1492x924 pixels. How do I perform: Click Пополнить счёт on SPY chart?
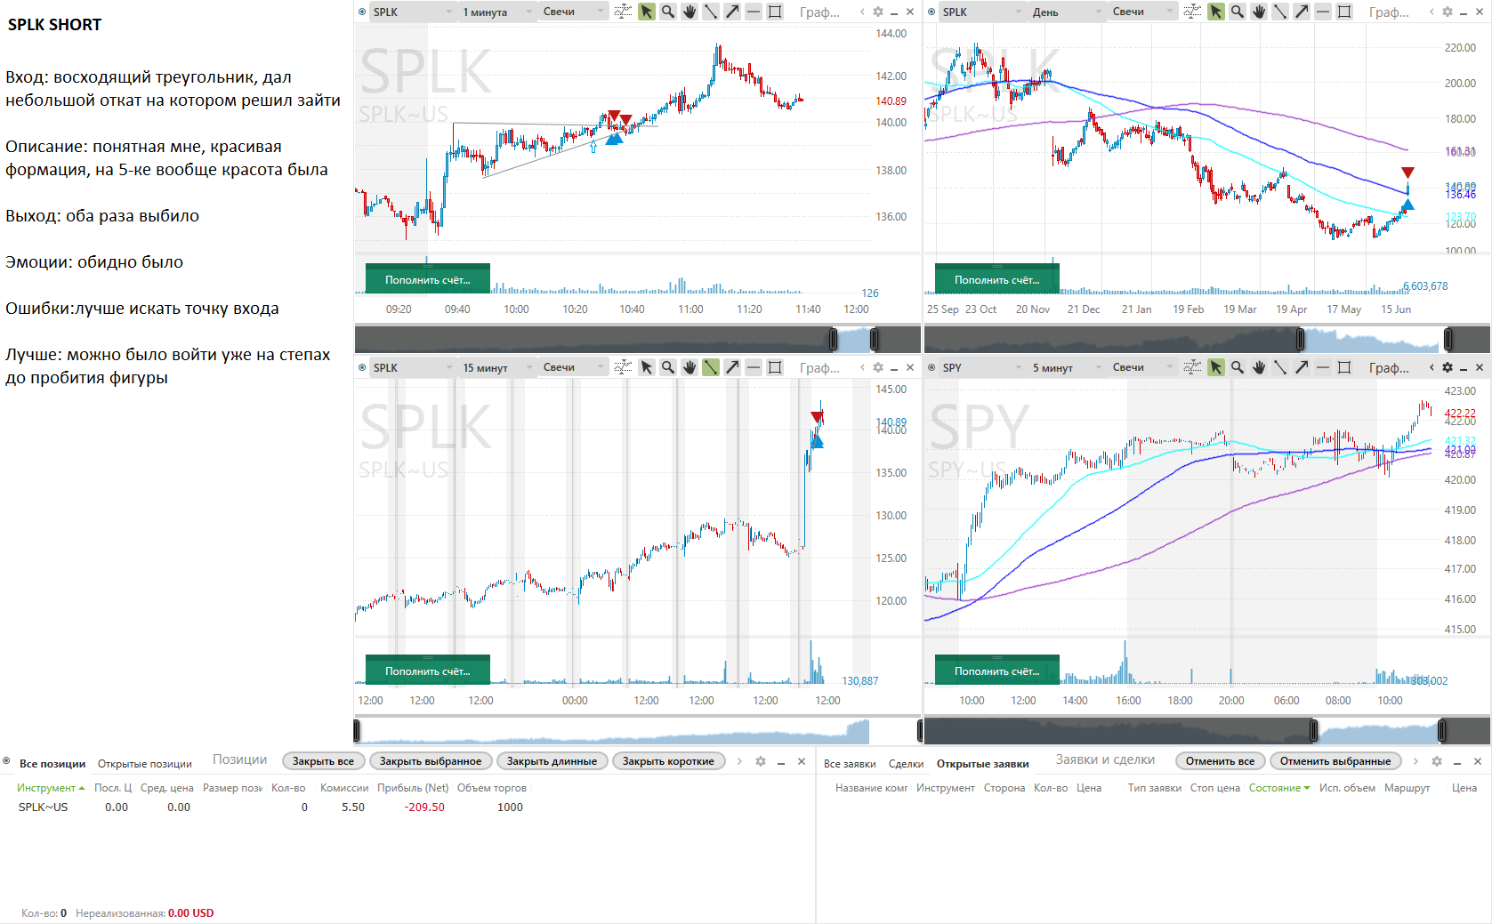click(996, 671)
